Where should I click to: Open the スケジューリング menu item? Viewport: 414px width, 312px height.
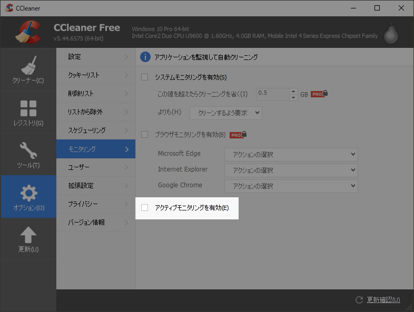pyautogui.click(x=96, y=130)
